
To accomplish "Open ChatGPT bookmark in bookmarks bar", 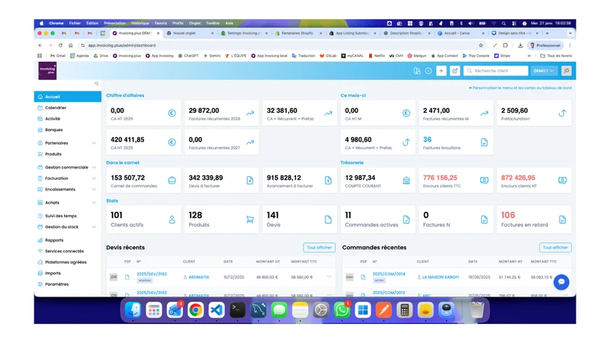I will (188, 56).
